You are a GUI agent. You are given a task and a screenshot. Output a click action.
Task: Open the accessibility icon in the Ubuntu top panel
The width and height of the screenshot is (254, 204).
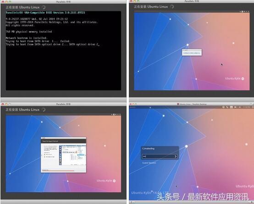[223, 107]
